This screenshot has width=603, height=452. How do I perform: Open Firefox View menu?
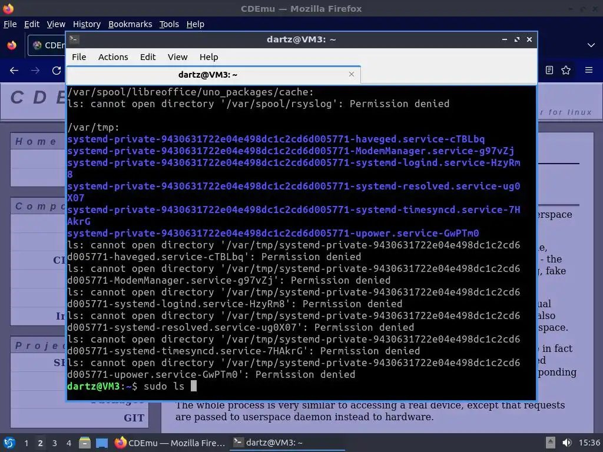tap(56, 24)
